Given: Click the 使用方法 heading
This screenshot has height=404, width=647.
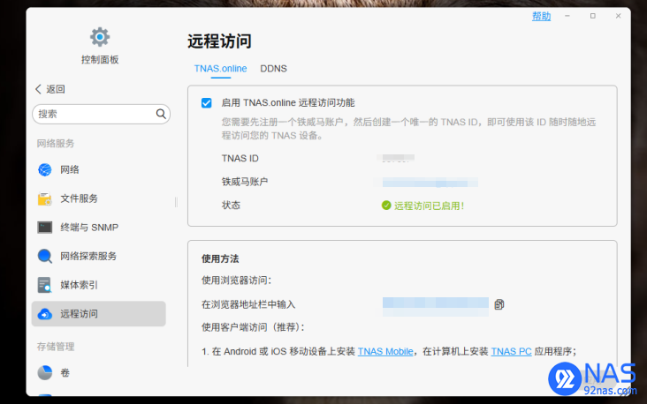Looking at the screenshot, I should coord(220,259).
